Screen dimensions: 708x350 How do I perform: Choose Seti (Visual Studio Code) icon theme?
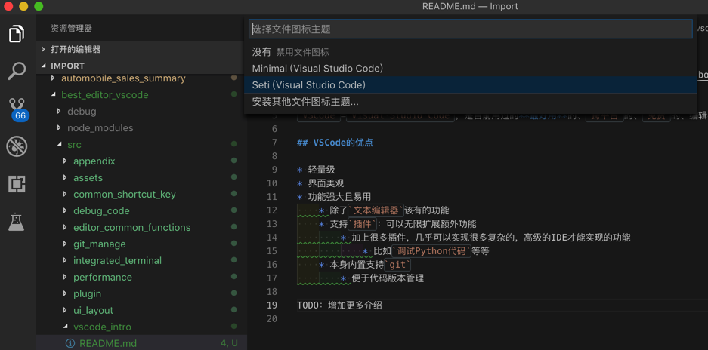[x=471, y=84]
